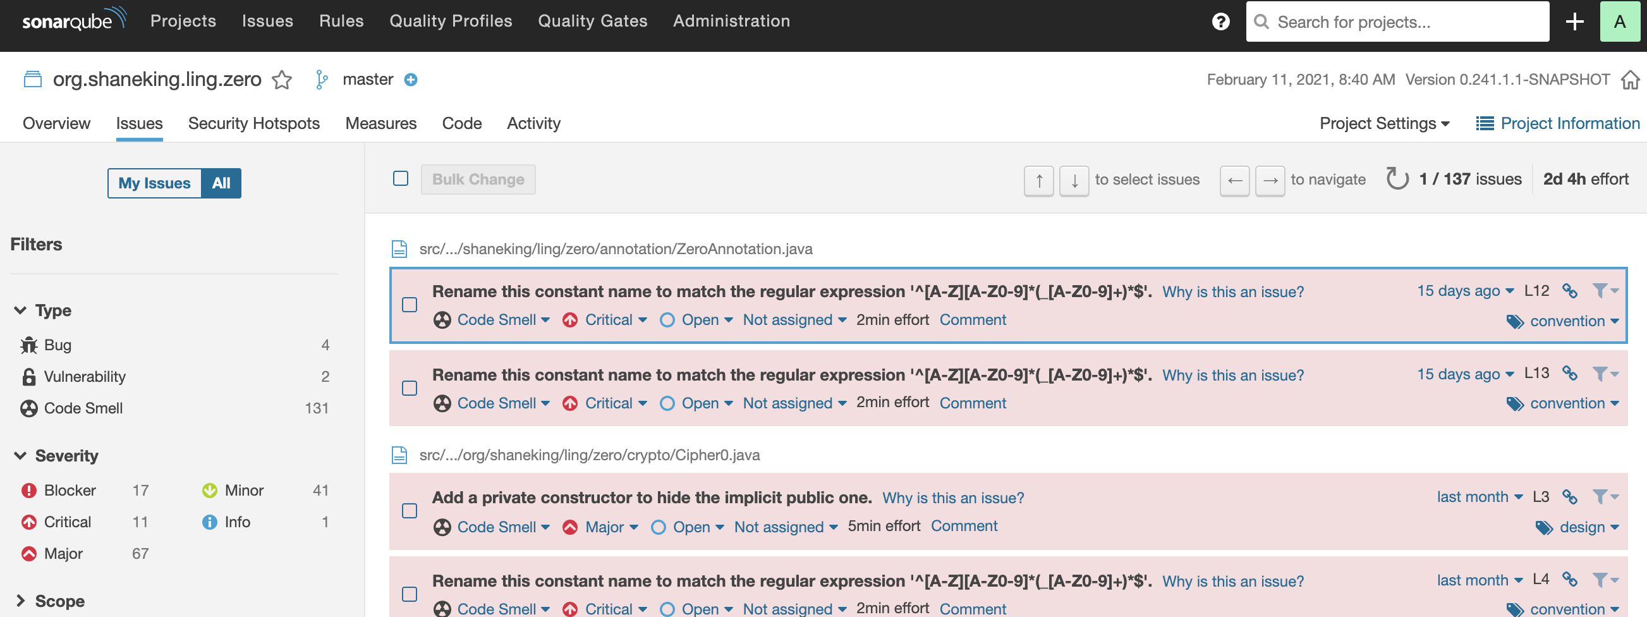Screen dimensions: 1647x617
Task: Open similar-issues filter icon on L12 issue
Action: pos(1604,291)
